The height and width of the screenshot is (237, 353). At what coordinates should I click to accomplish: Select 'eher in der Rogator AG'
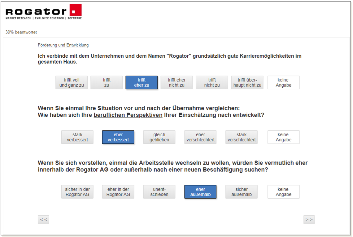[x=118, y=192]
